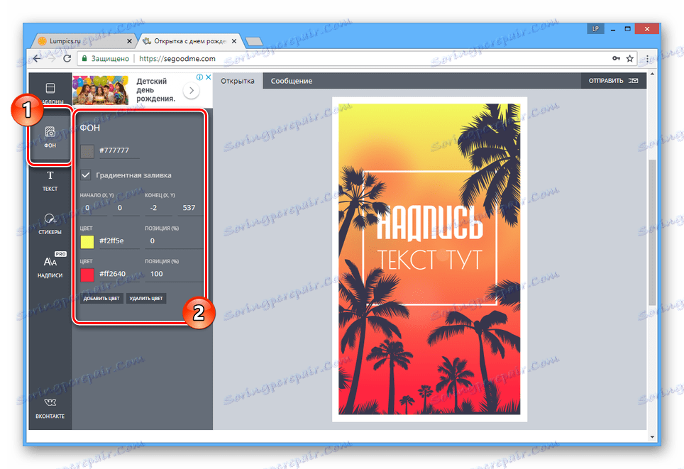This screenshot has width=684, height=469.
Task: Click the secure lock icon
Action: [84, 58]
